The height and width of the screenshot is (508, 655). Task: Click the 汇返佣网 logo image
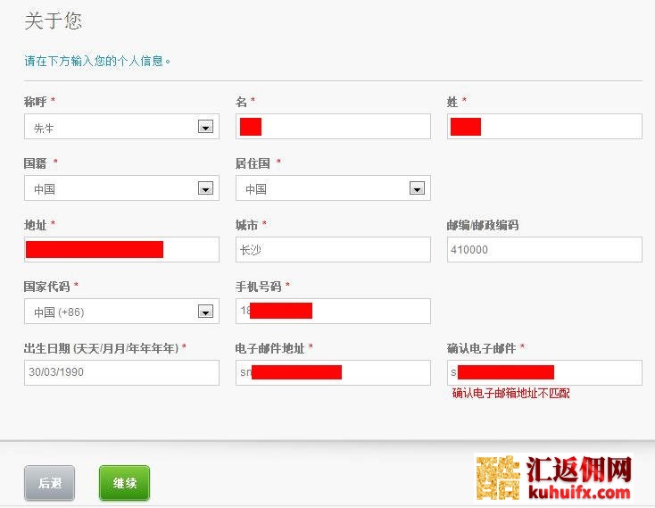point(555,478)
